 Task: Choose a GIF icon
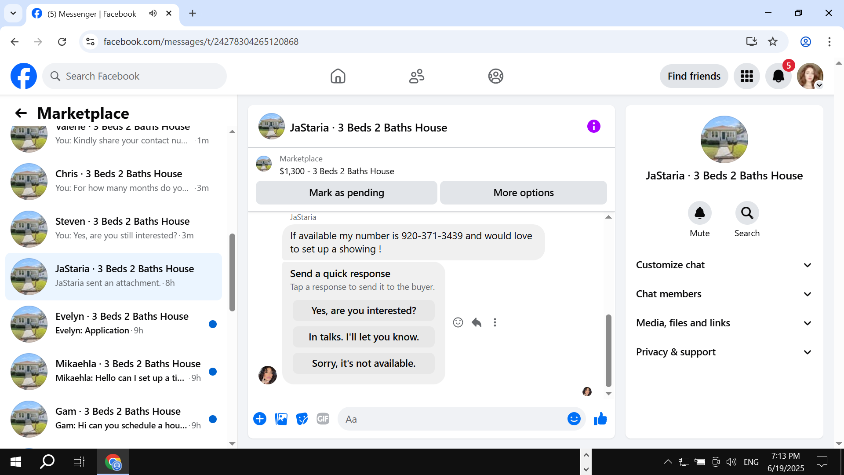(x=323, y=419)
